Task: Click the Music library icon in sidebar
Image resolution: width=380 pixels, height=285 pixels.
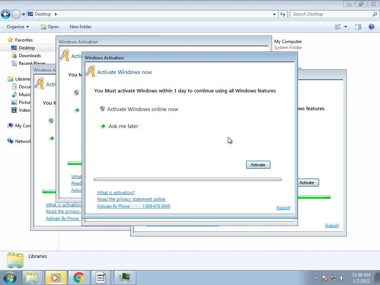Action: click(14, 95)
